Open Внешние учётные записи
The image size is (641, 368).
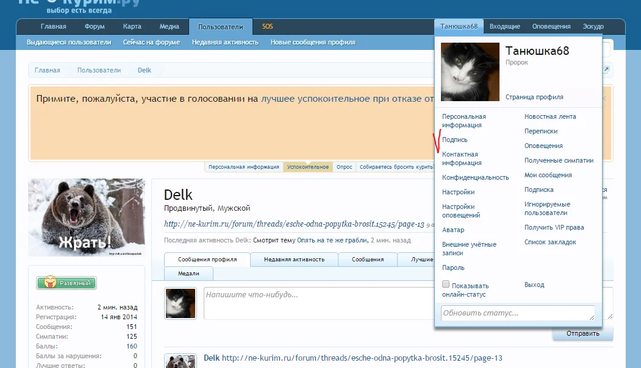pos(469,249)
